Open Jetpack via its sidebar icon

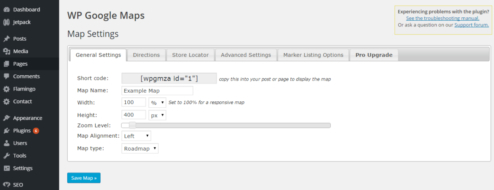click(6, 22)
